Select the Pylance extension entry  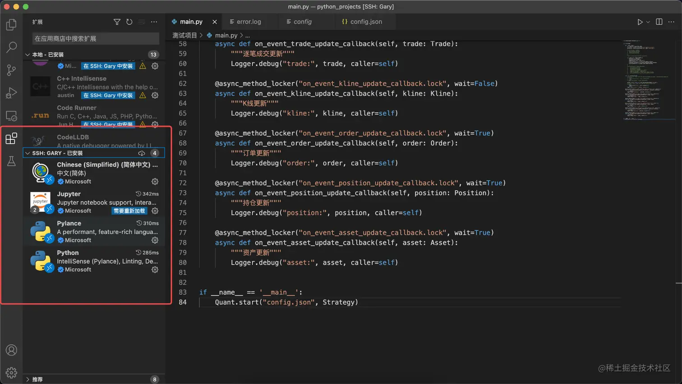point(94,231)
